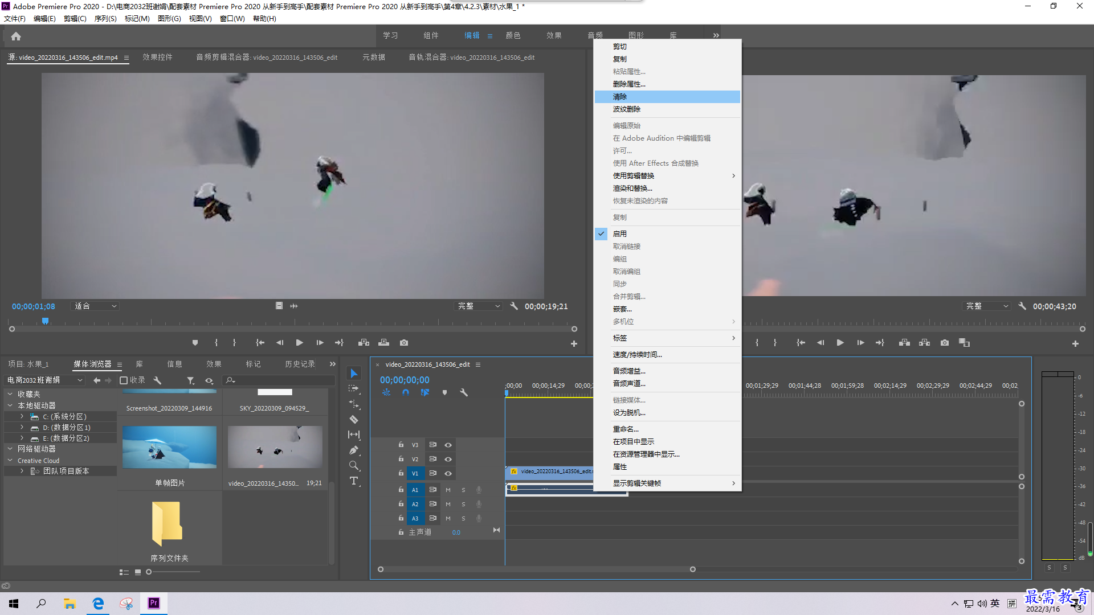The image size is (1094, 615).
Task: Switch to 学习 workspace
Action: click(x=390, y=36)
